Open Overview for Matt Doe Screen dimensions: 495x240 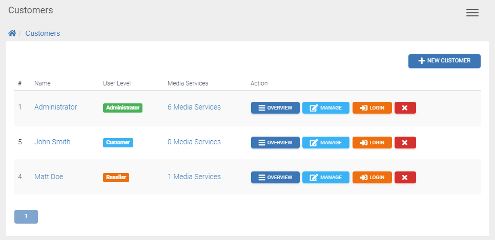point(275,177)
